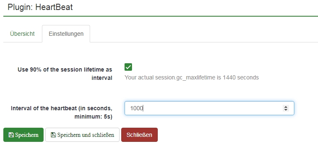The image size is (318, 156).
Task: Click the floppy disk icon on Speichern
Action: [x=11, y=135]
